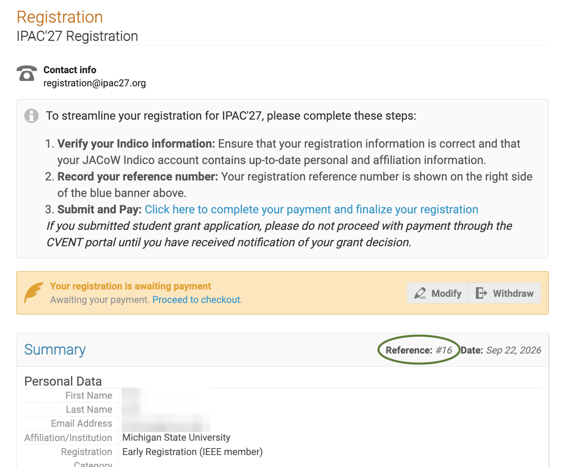This screenshot has width=570, height=467.
Task: Click the Affiliation/Institution label
Action: (x=68, y=438)
